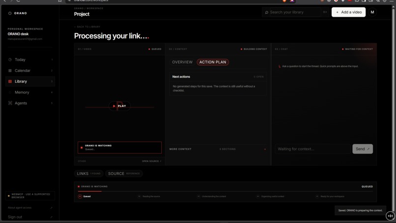The image size is (396, 223).
Task: Click the ORANO desk workspace name
Action: click(x=18, y=34)
